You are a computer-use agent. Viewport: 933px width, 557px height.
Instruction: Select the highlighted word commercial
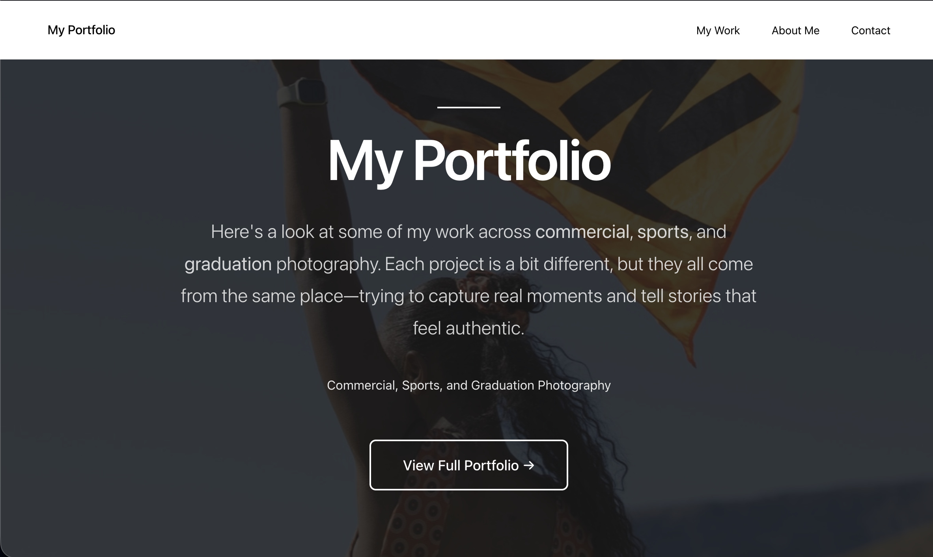[583, 232]
